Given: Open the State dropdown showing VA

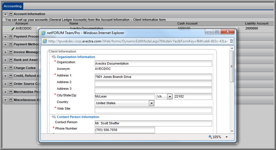Looking at the screenshot, I should coord(170,97).
